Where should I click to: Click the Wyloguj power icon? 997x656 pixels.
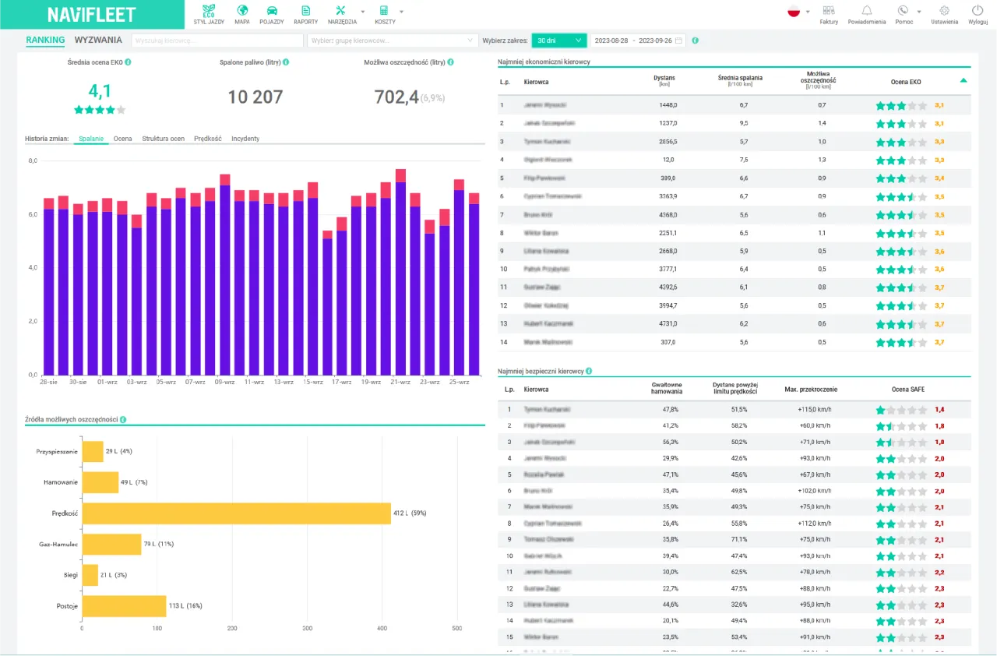click(978, 11)
